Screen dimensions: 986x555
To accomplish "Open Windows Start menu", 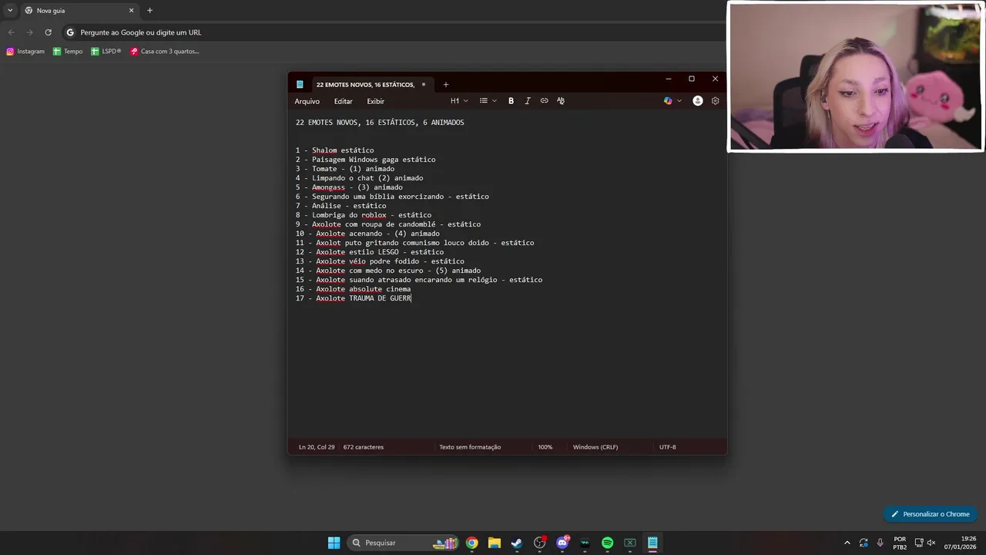I will point(334,543).
